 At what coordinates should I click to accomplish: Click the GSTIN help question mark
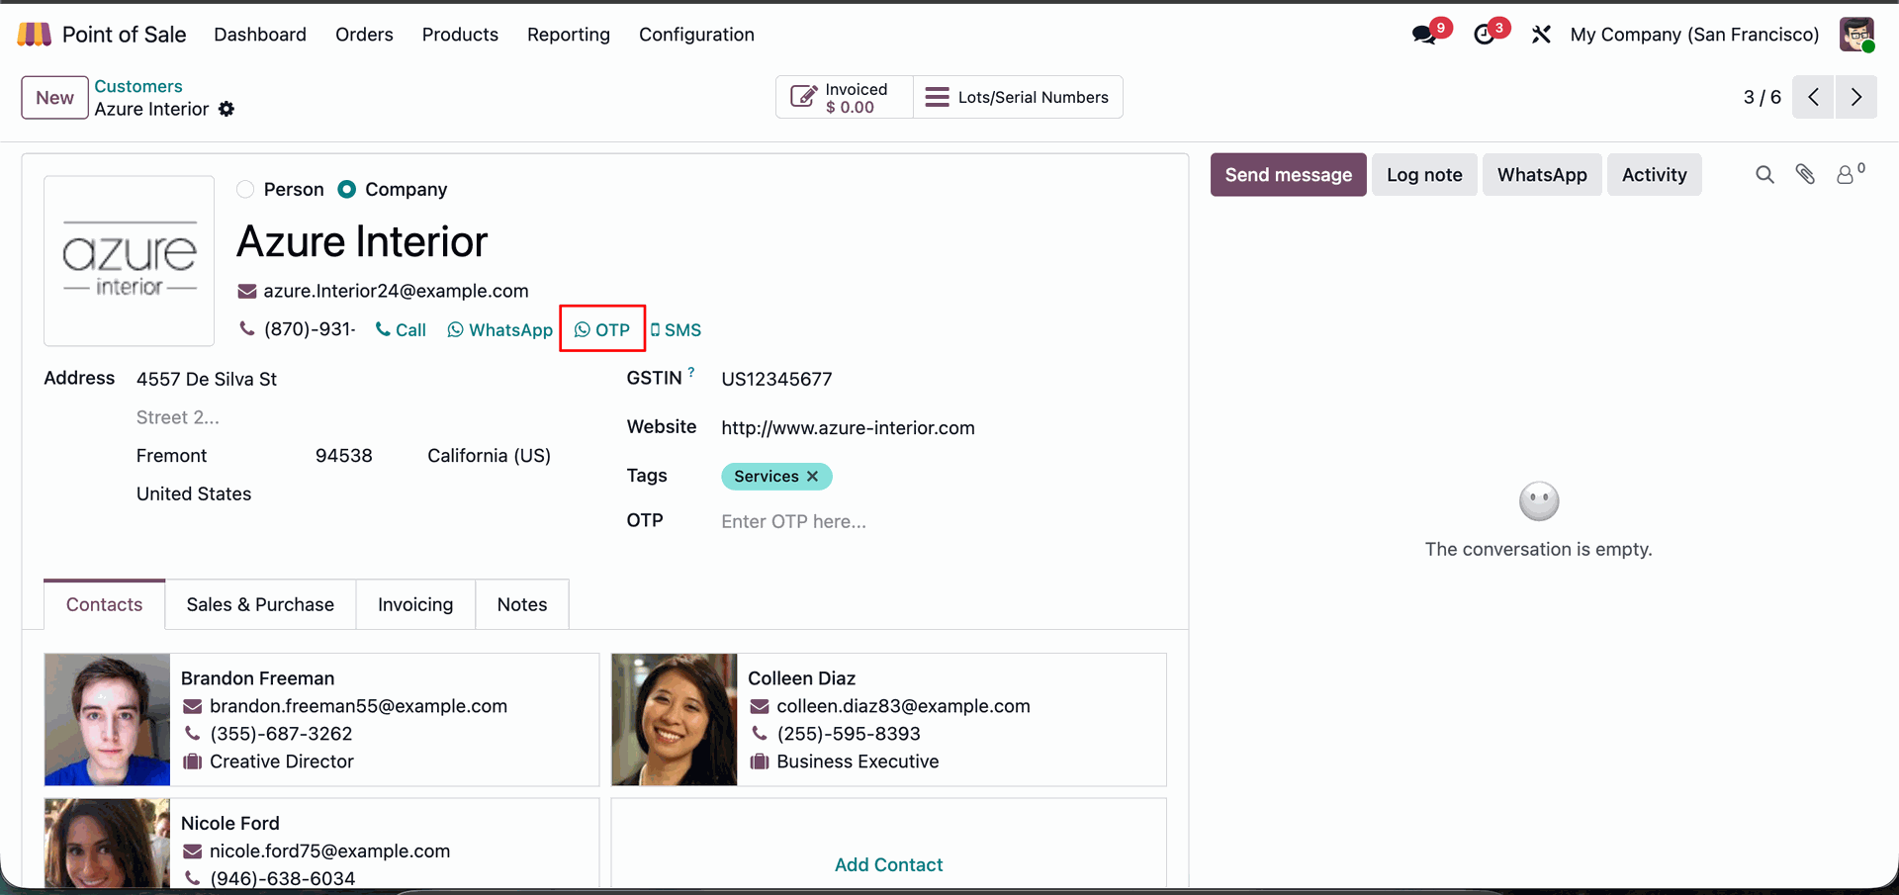click(691, 372)
